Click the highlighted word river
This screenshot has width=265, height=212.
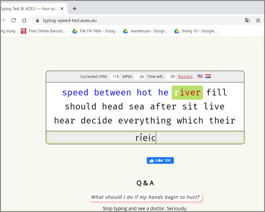pos(187,92)
